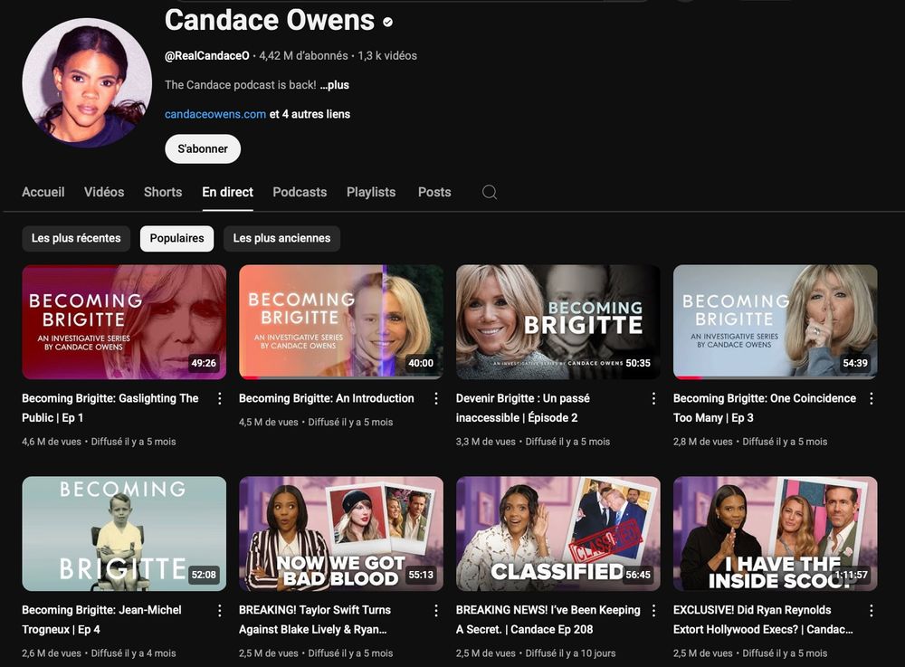Go to the Posts tab

point(434,192)
